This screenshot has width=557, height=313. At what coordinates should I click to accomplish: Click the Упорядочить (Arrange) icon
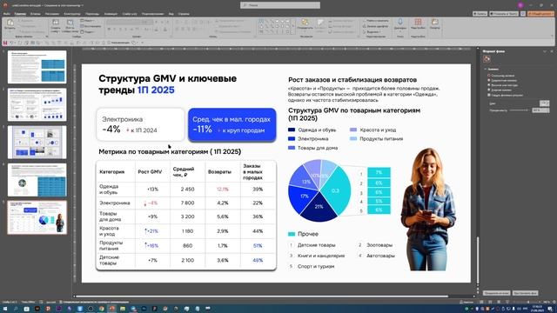pos(305,23)
